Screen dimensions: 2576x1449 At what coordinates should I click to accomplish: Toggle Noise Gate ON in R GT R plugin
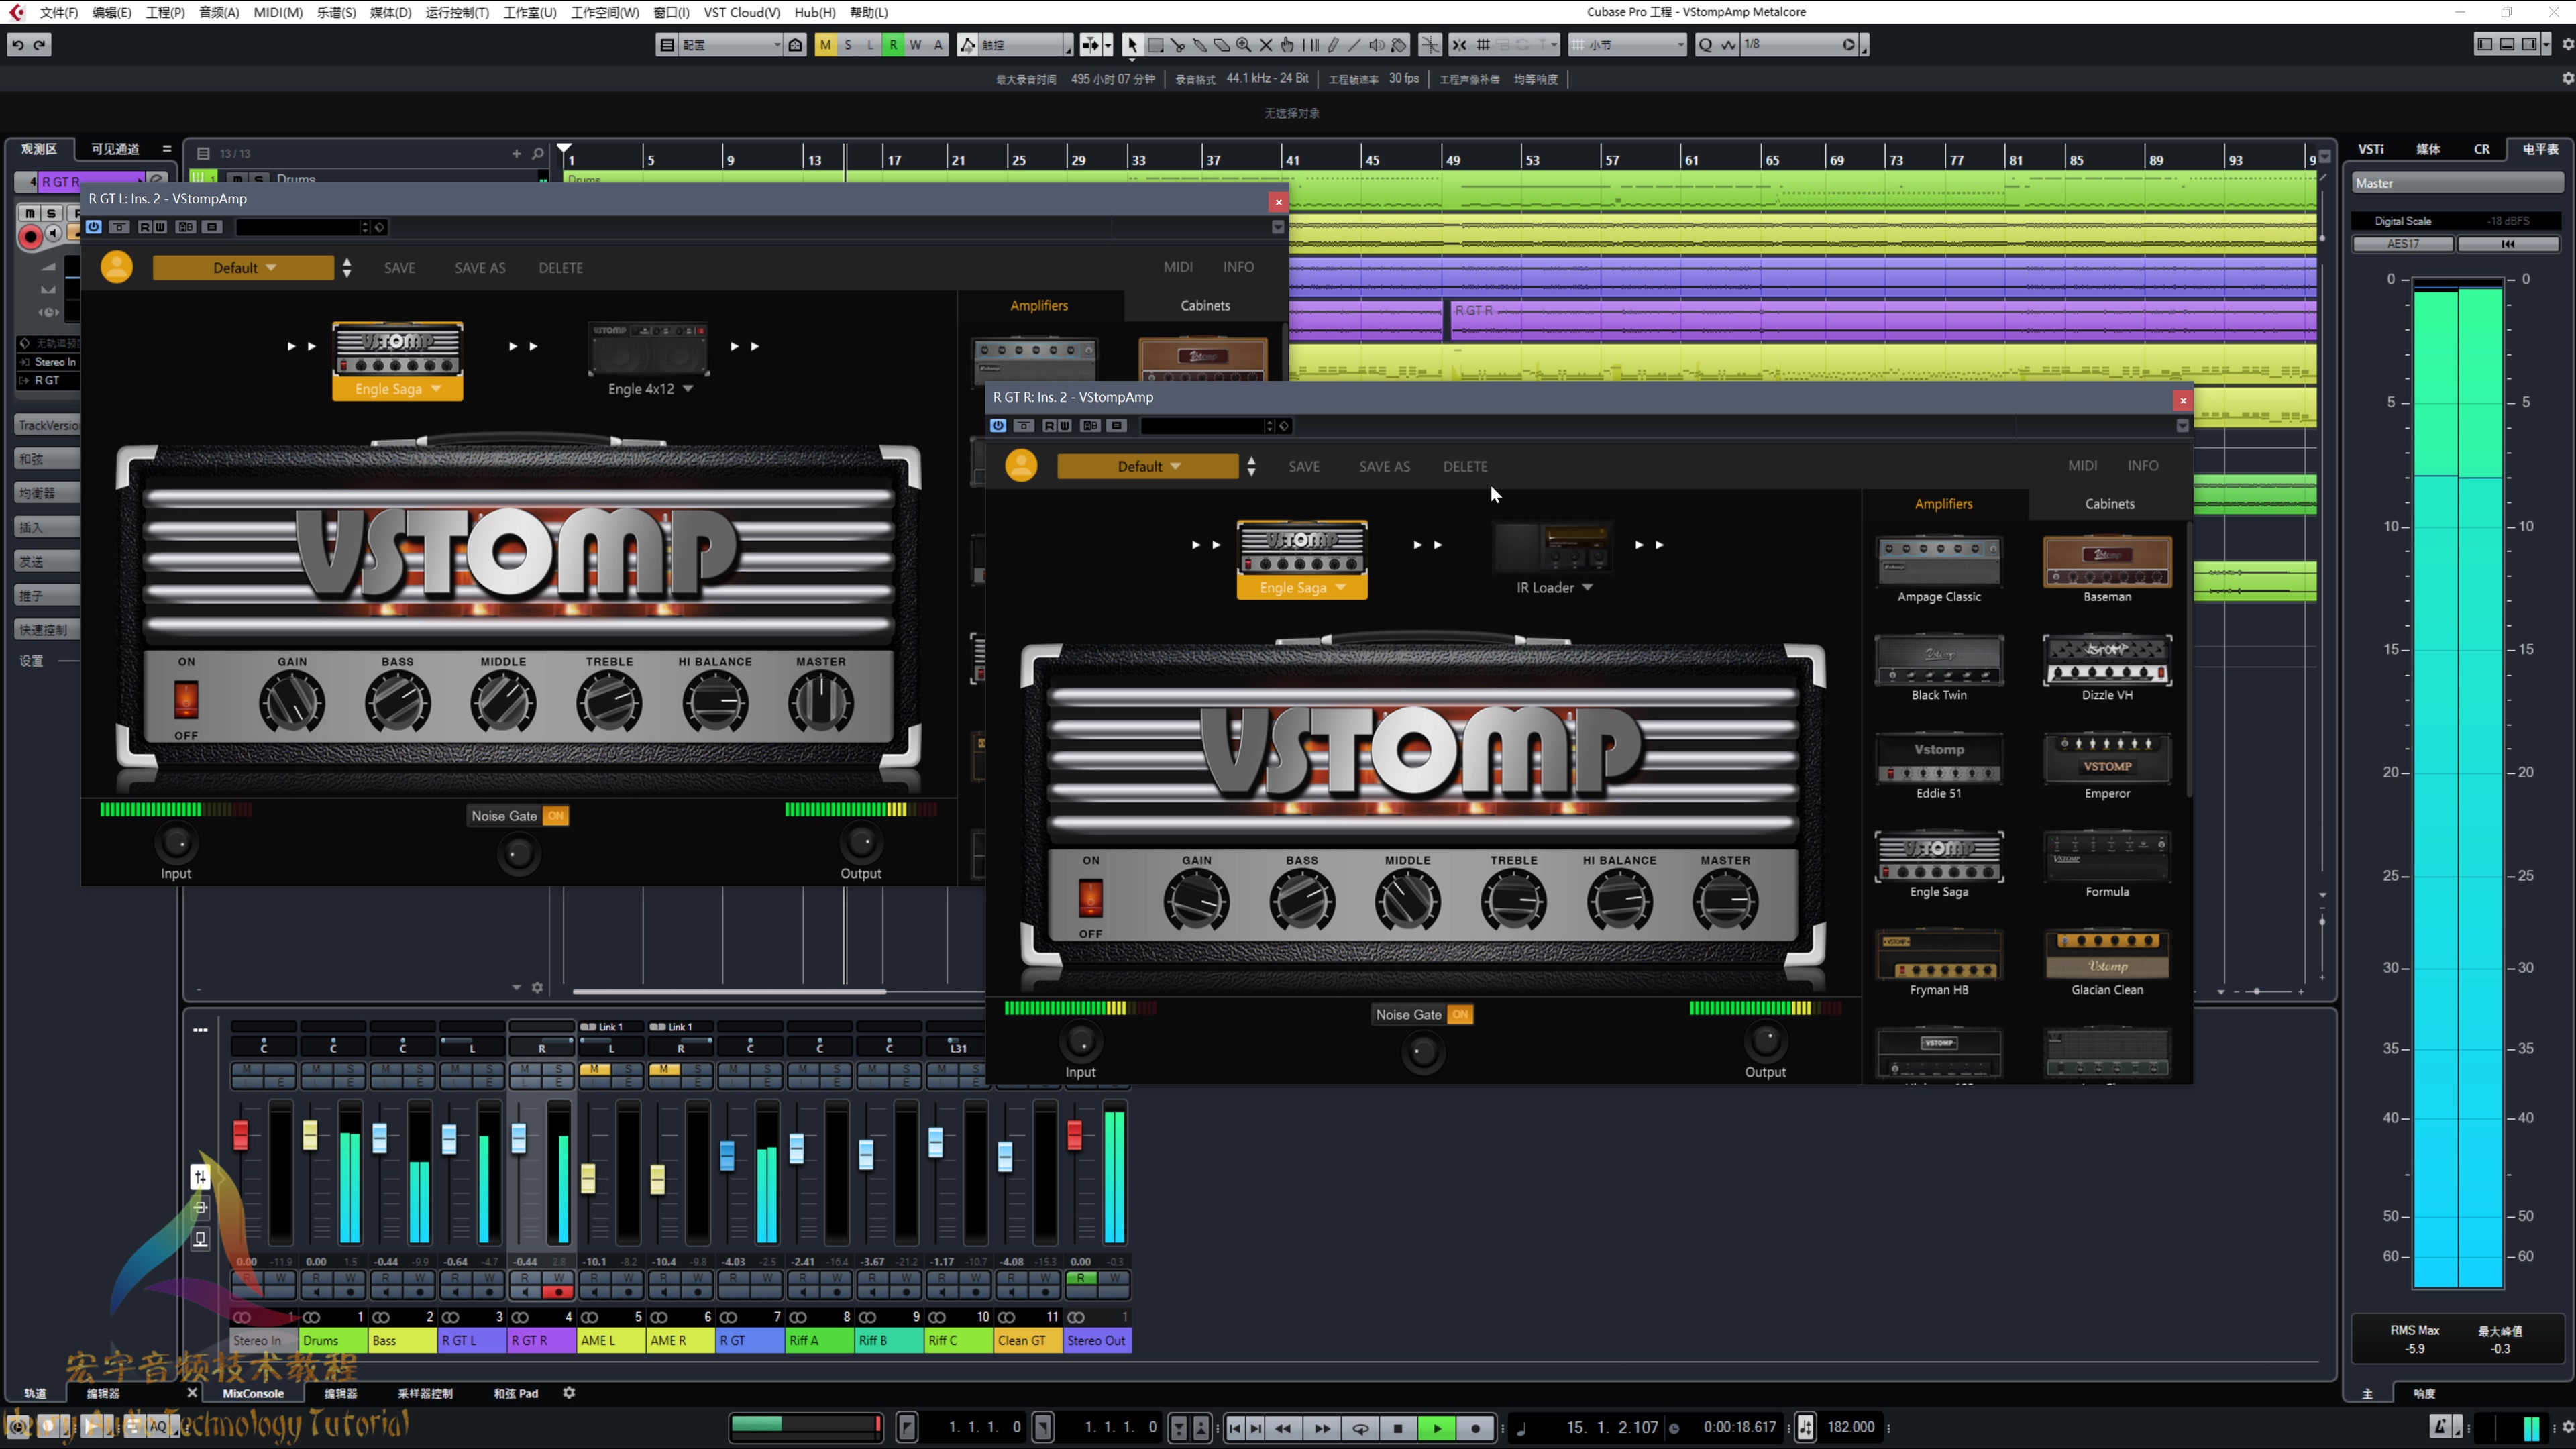pyautogui.click(x=1460, y=1014)
